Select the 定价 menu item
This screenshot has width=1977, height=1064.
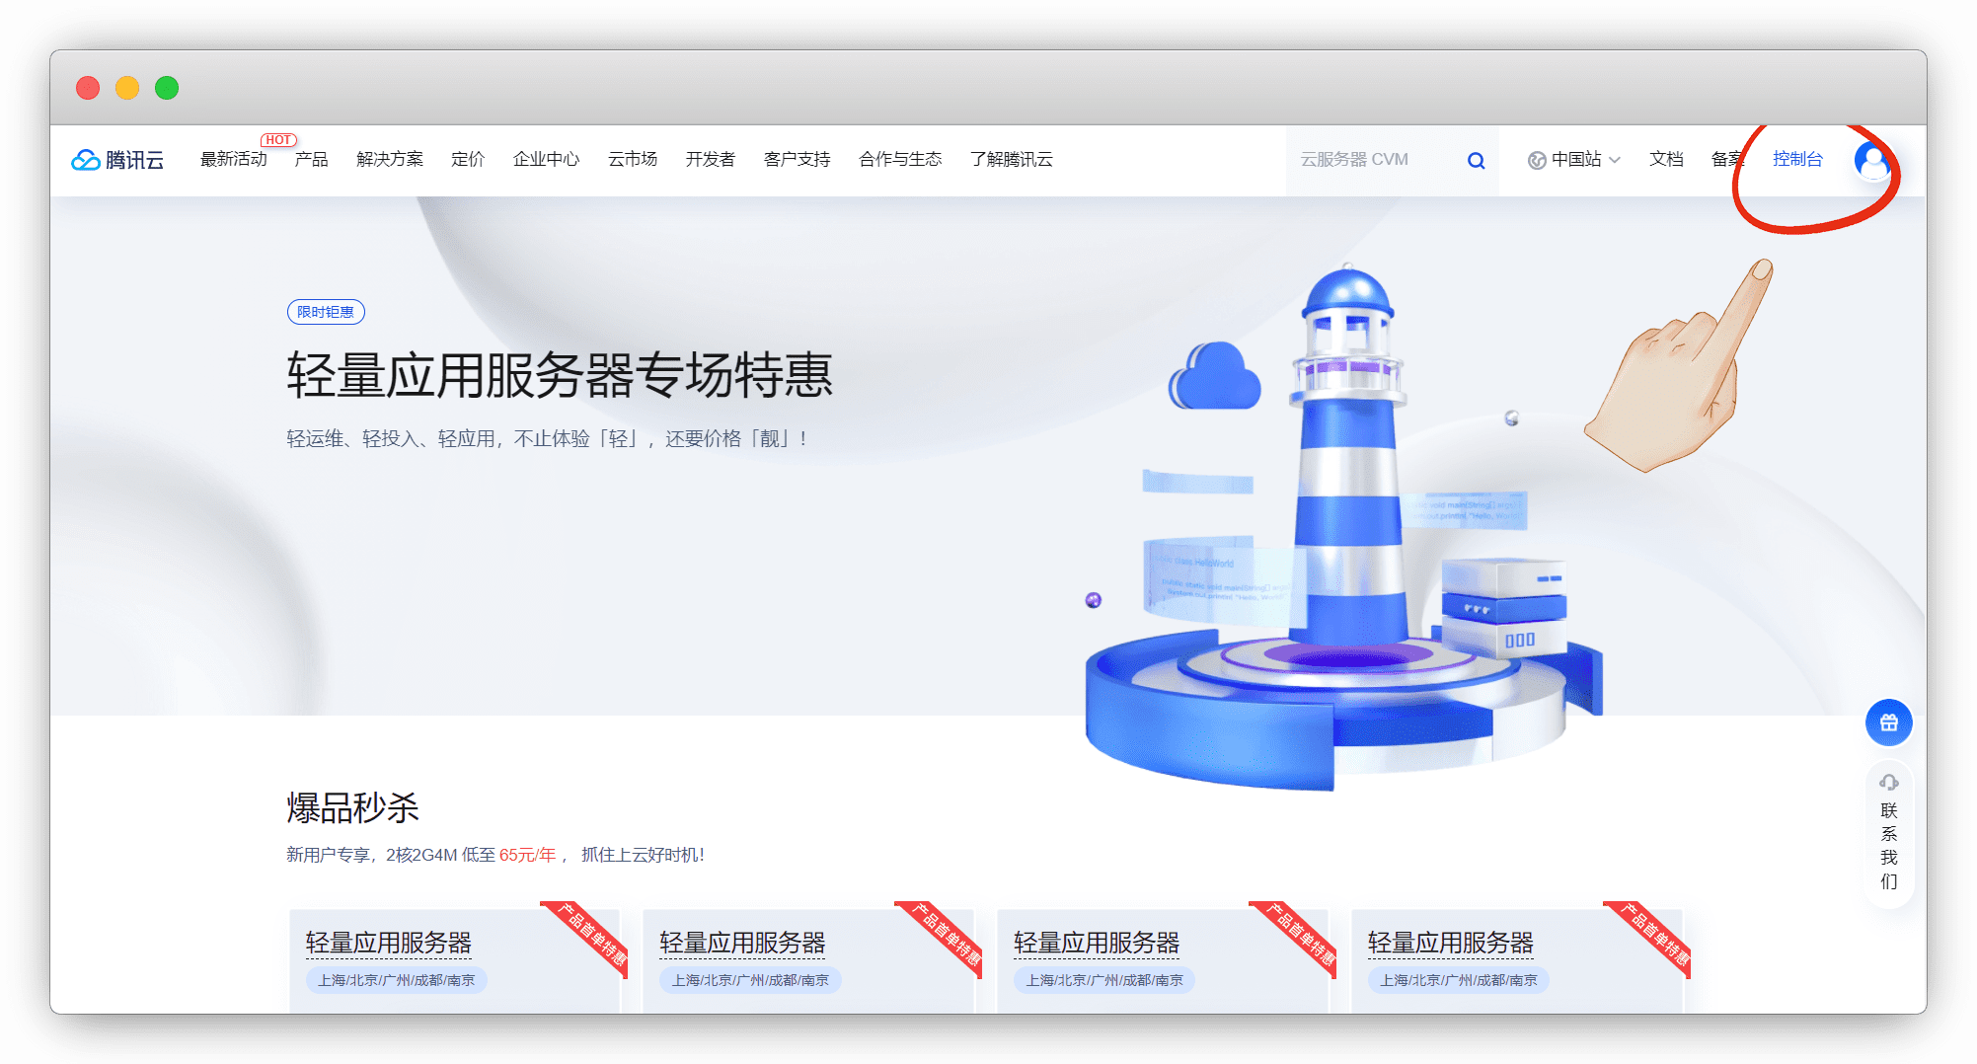[x=468, y=160]
